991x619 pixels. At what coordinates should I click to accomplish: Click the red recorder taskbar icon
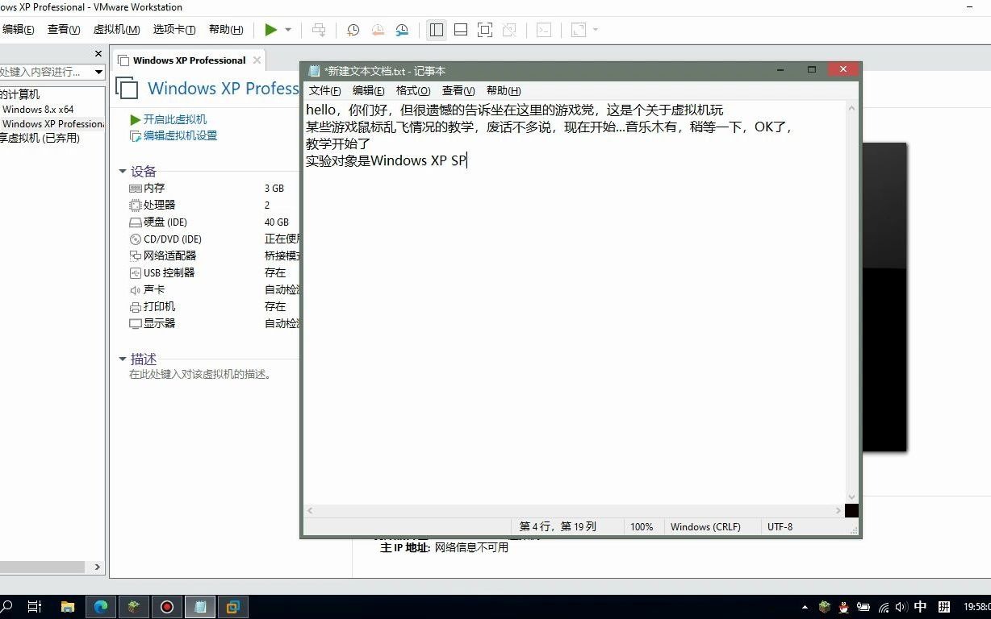(x=167, y=607)
